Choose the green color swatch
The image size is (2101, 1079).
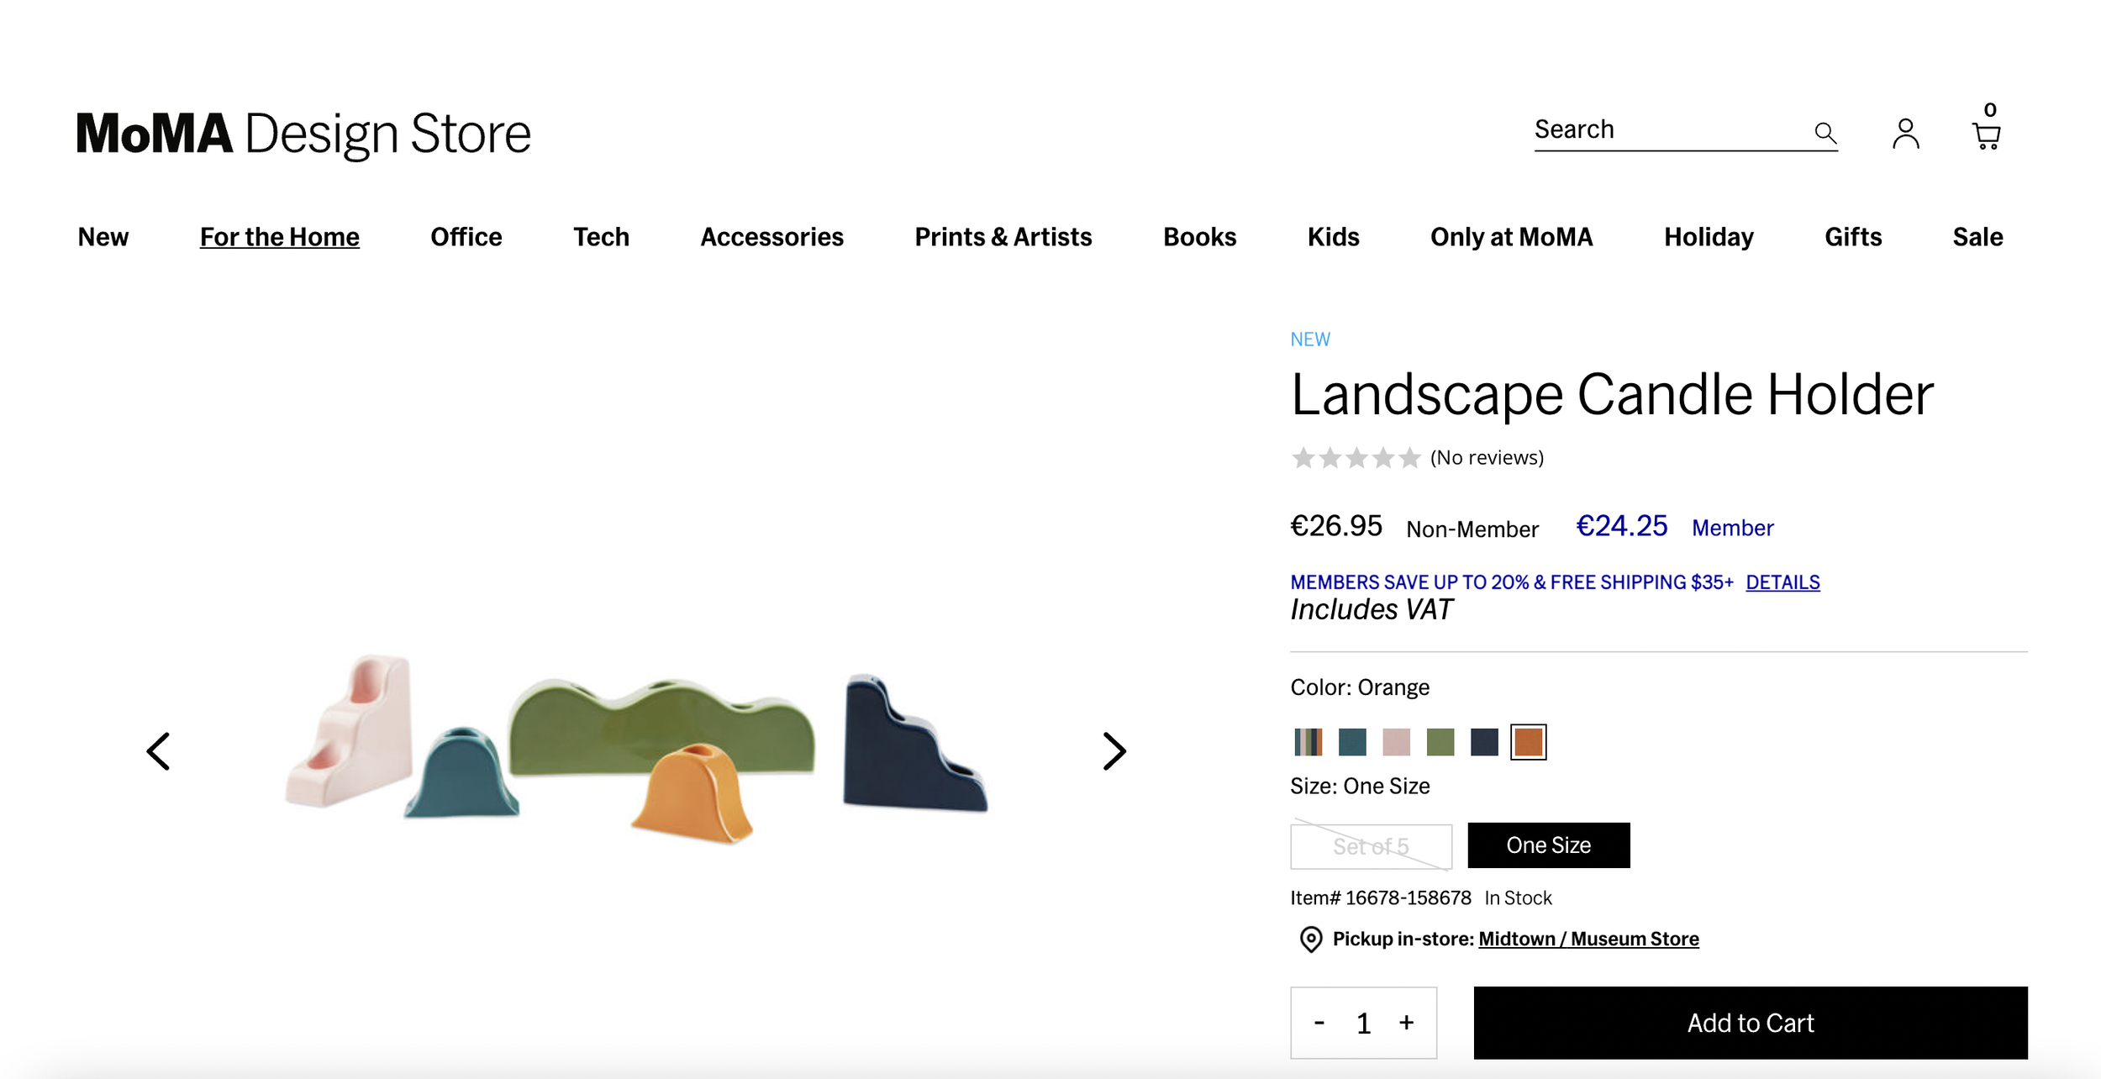(1440, 742)
